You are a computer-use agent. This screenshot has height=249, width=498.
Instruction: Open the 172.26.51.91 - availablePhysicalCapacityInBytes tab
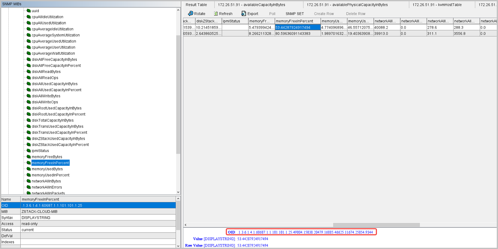pyautogui.click(x=347, y=5)
